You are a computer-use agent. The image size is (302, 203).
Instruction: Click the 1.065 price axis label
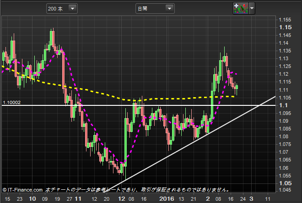click(x=285, y=160)
